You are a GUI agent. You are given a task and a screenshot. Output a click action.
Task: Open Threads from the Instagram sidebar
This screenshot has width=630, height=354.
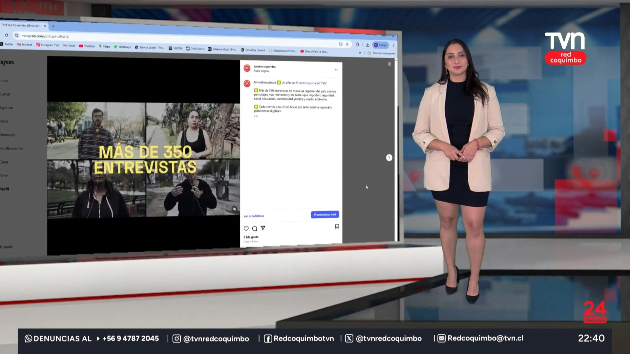point(6,247)
